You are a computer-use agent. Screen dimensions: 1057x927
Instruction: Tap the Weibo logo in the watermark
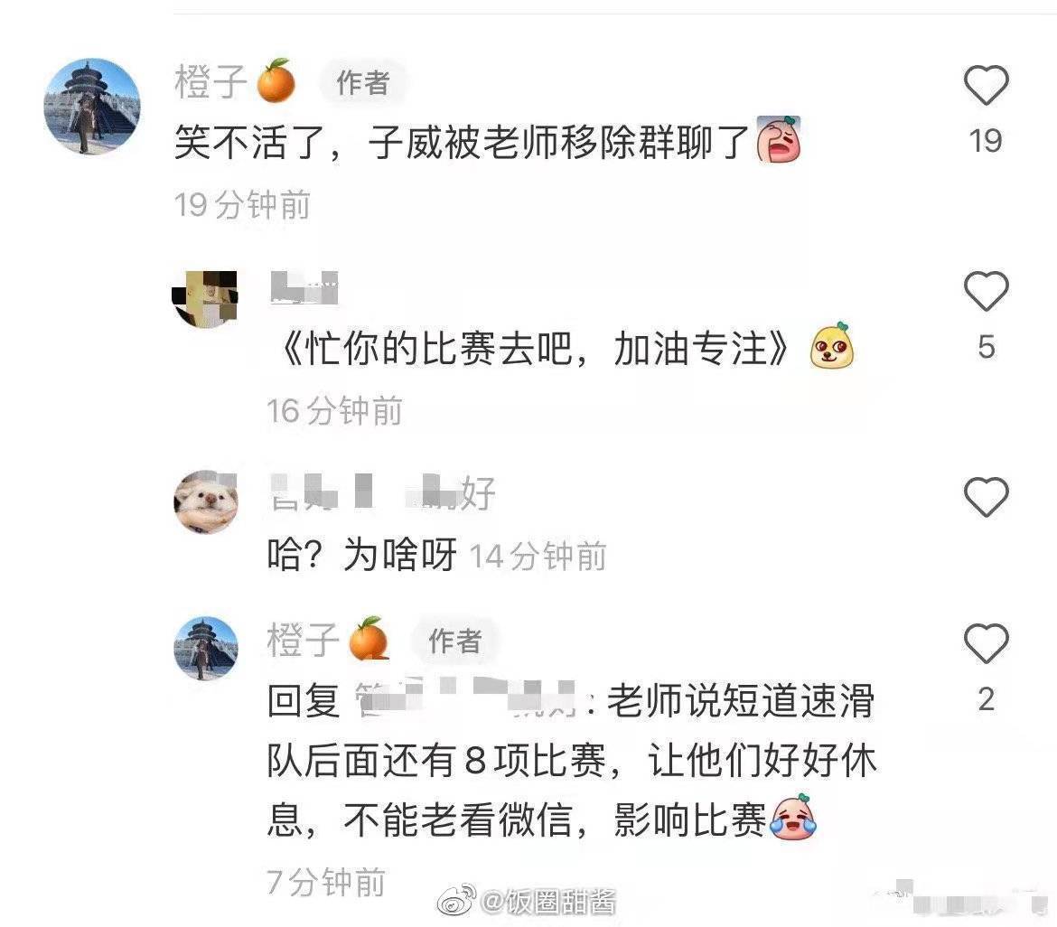click(x=455, y=900)
